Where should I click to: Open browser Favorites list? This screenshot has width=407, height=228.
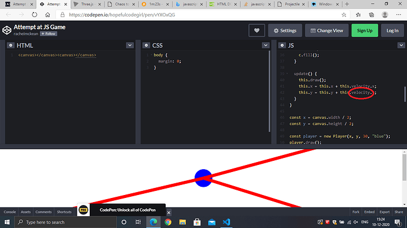coord(358,15)
